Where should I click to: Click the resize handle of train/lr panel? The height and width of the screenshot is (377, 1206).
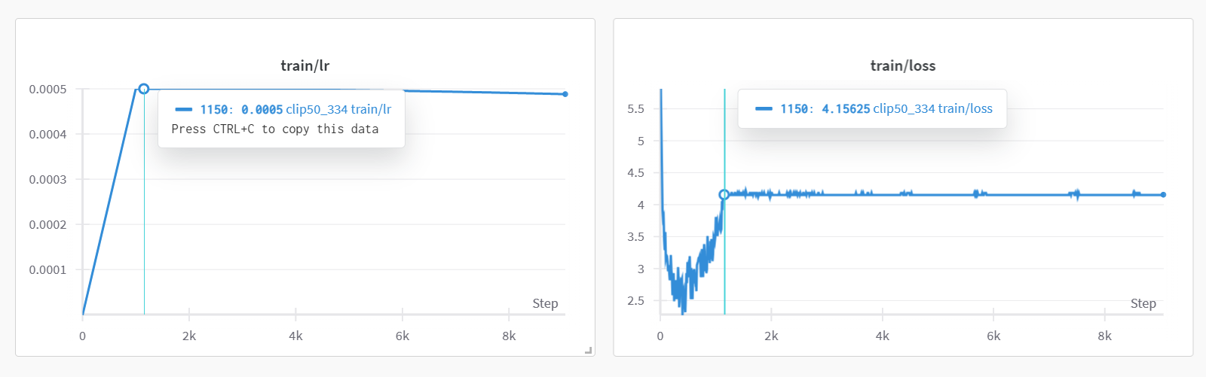coord(589,350)
